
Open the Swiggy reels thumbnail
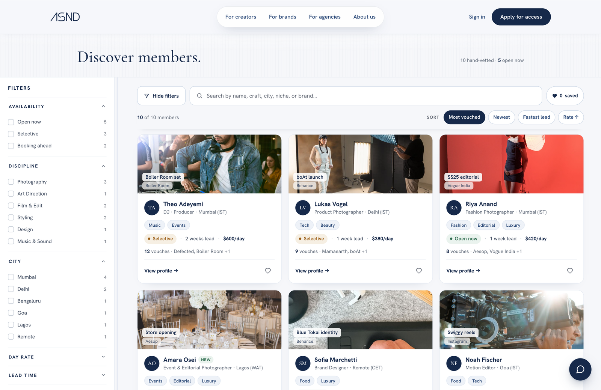click(511, 320)
